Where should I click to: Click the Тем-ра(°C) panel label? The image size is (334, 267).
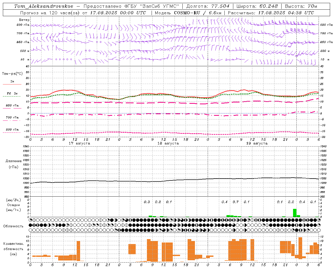click(12, 74)
